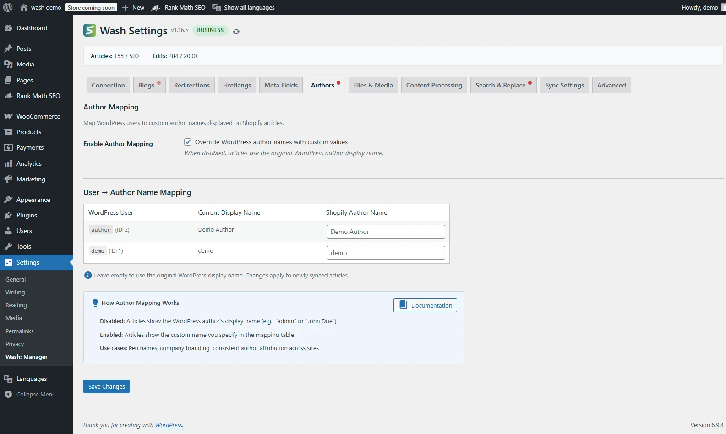Select the Authors tab
726x434 pixels.
pyautogui.click(x=326, y=85)
